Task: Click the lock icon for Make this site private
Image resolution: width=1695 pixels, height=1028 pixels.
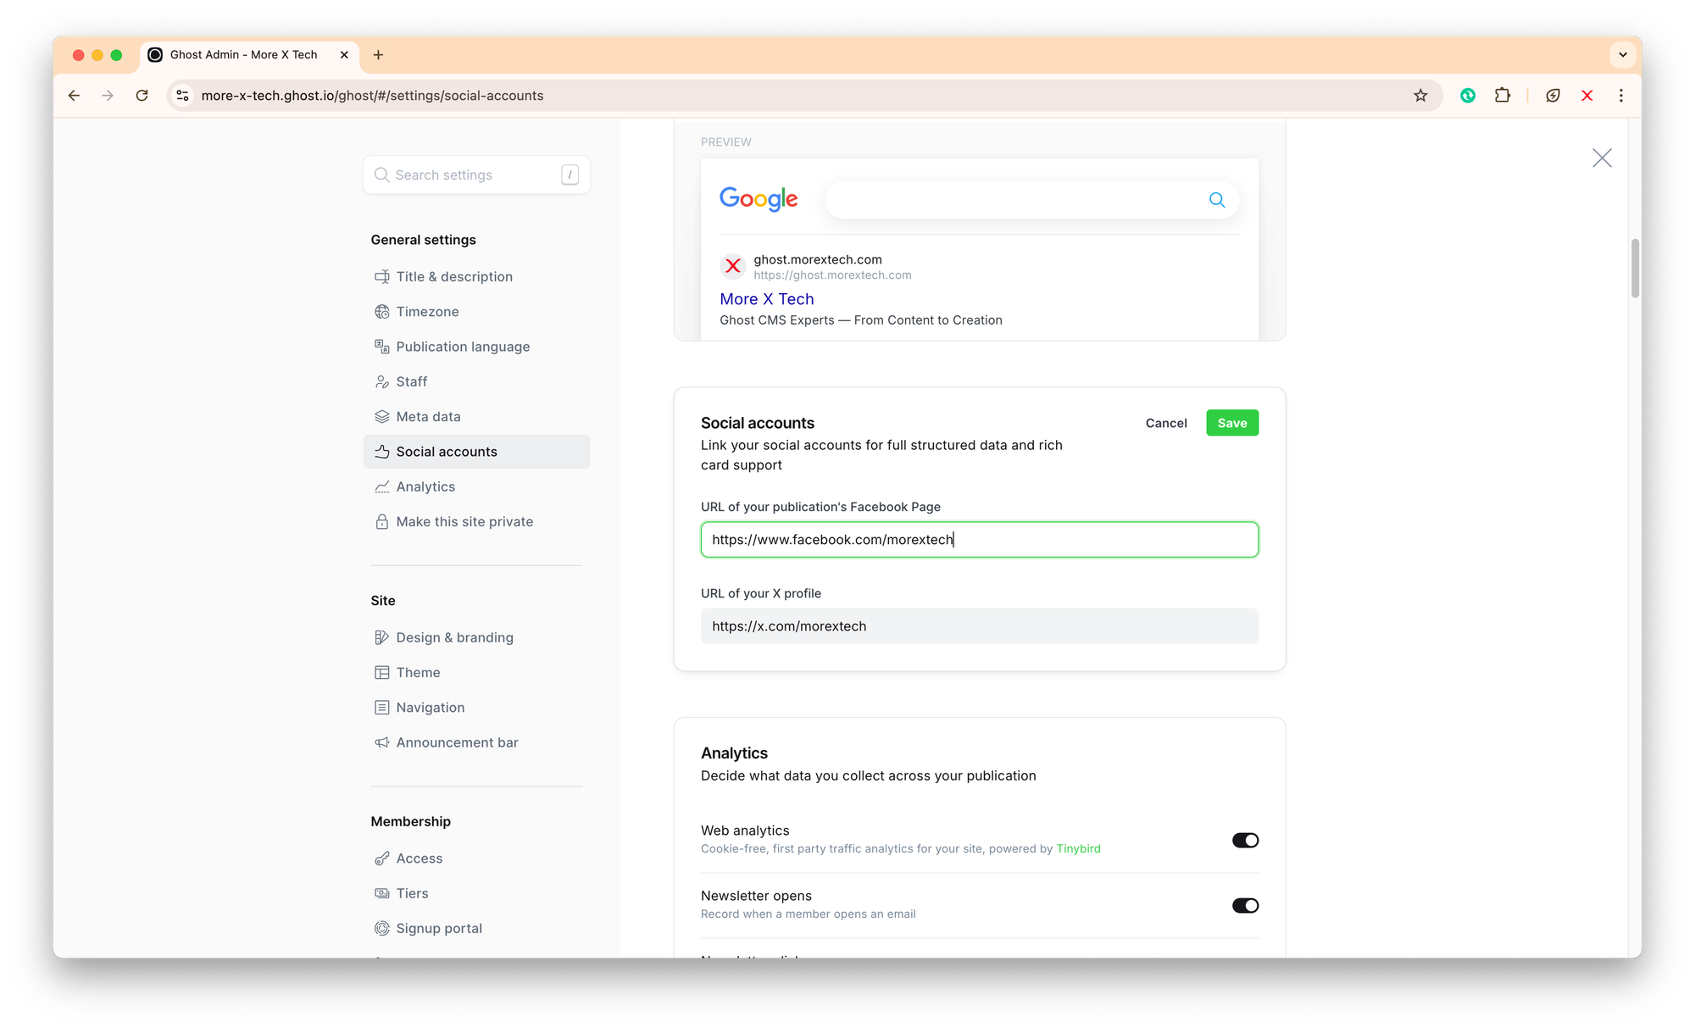Action: coord(382,522)
